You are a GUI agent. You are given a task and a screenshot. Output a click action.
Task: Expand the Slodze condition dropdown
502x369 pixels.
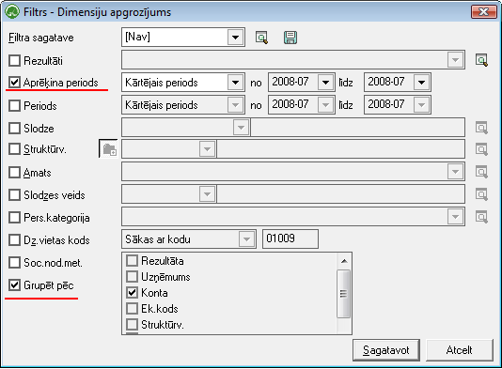click(x=241, y=128)
